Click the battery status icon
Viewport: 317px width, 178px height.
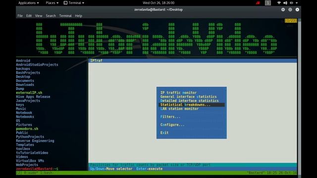(291, 3)
